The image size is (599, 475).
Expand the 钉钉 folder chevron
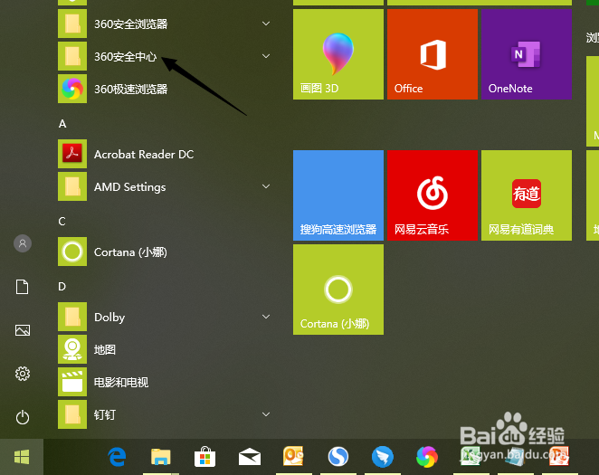pyautogui.click(x=266, y=414)
